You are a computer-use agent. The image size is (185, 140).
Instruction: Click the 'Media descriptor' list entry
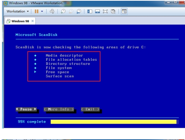pos(64,55)
